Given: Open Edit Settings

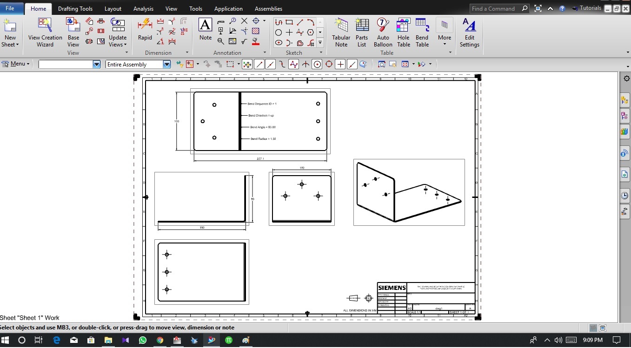Looking at the screenshot, I should coord(470,32).
